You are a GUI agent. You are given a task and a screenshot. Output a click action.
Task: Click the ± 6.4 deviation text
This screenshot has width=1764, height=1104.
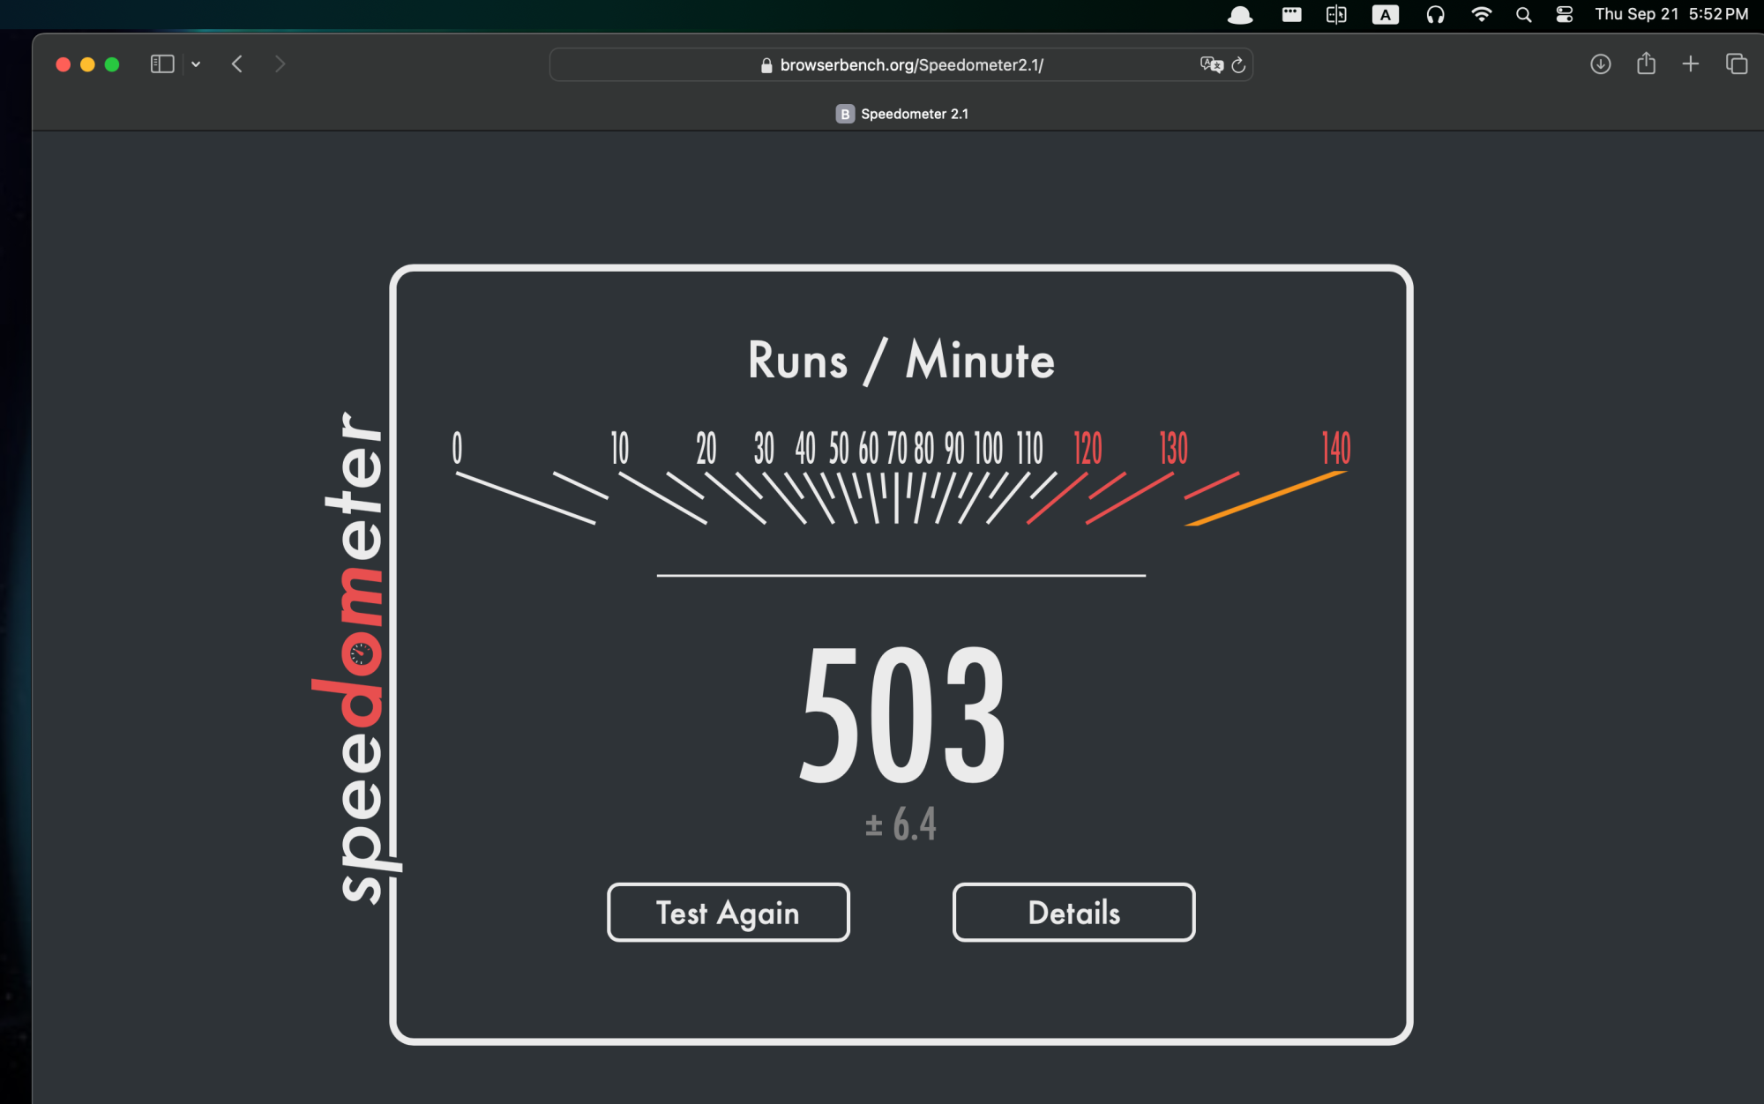[x=901, y=824]
